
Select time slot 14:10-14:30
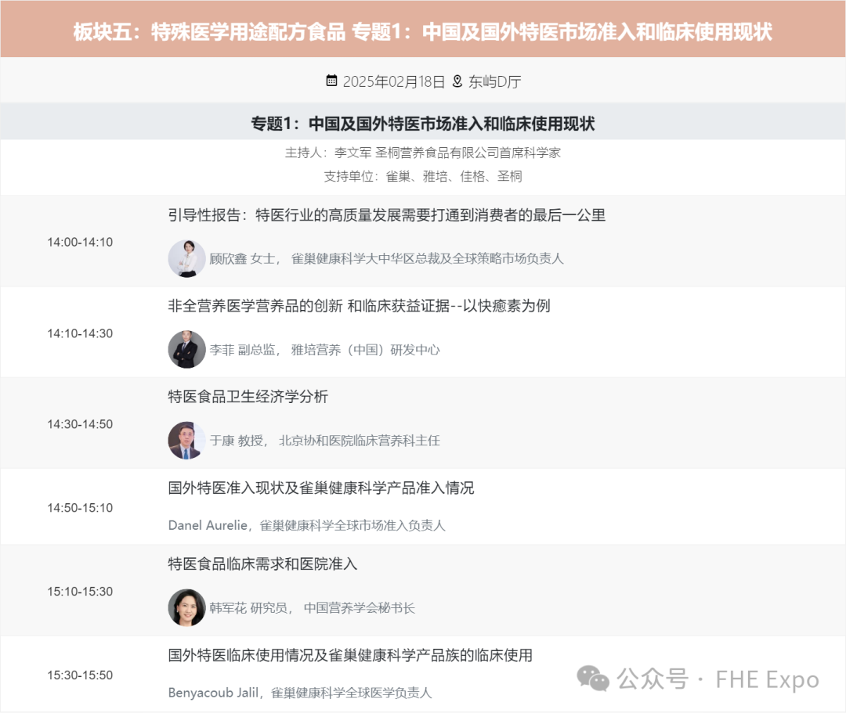(80, 333)
